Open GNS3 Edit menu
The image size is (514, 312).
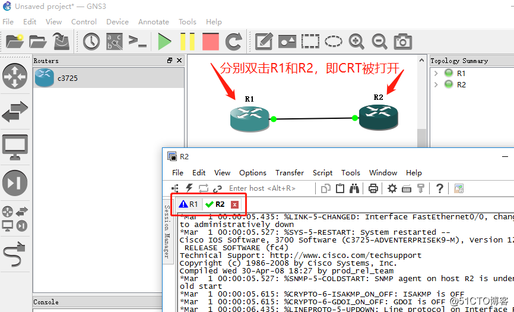pos(30,21)
